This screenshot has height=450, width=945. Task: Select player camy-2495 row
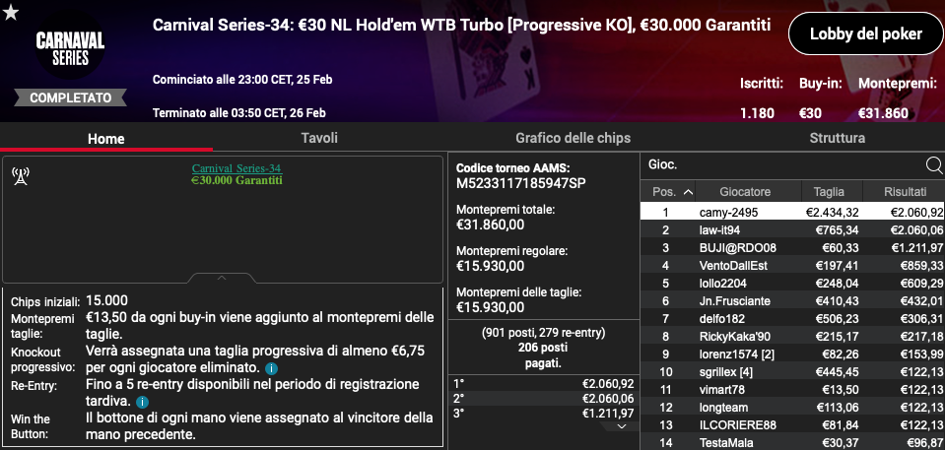(x=792, y=212)
